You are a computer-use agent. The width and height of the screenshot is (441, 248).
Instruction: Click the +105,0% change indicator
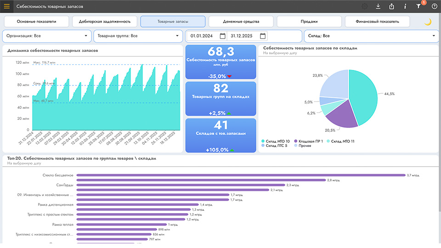tap(220, 150)
